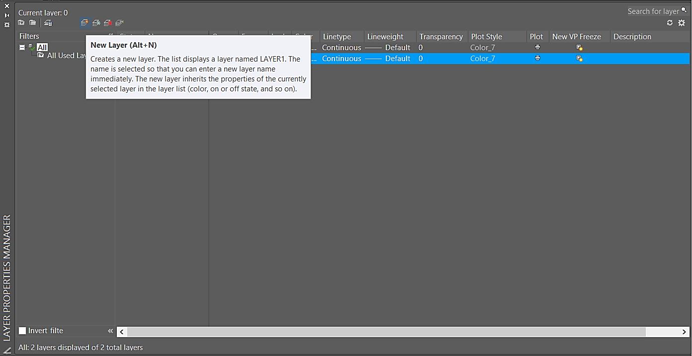Screen dimensions: 692x356
Task: Click the Delete Layer icon
Action: (x=108, y=23)
